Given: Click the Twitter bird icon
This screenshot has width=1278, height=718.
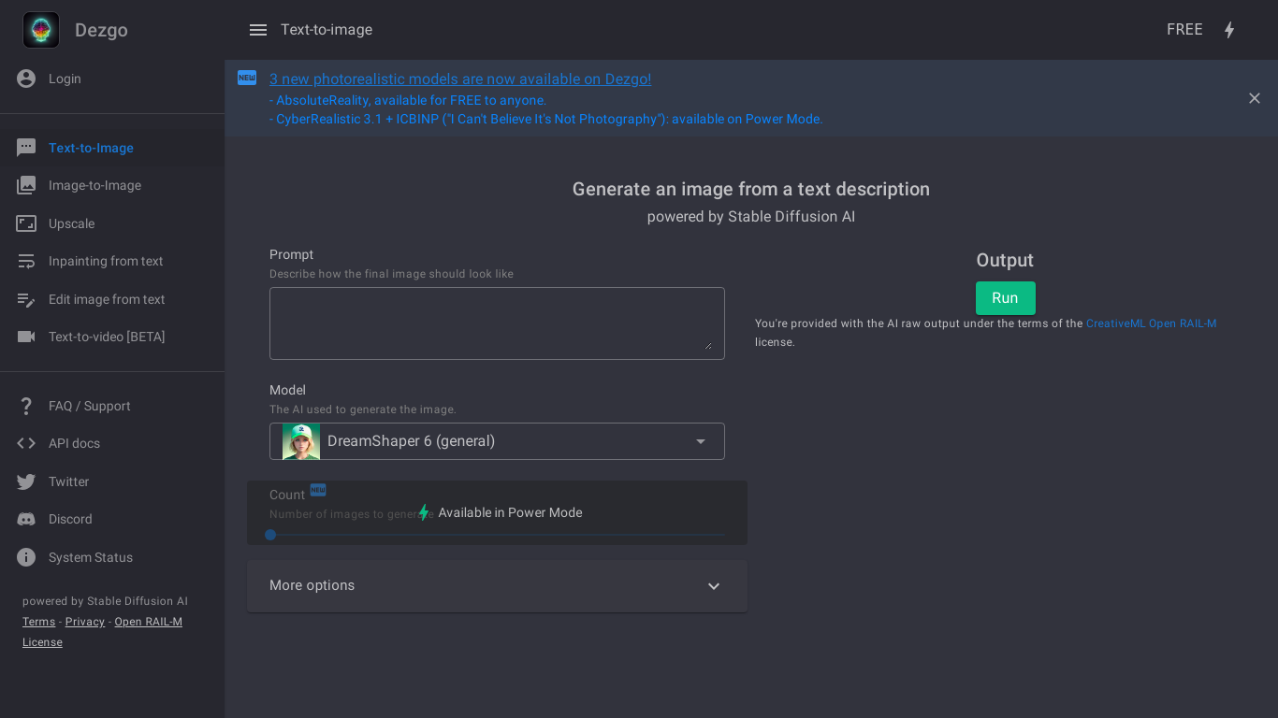Looking at the screenshot, I should pyautogui.click(x=26, y=481).
